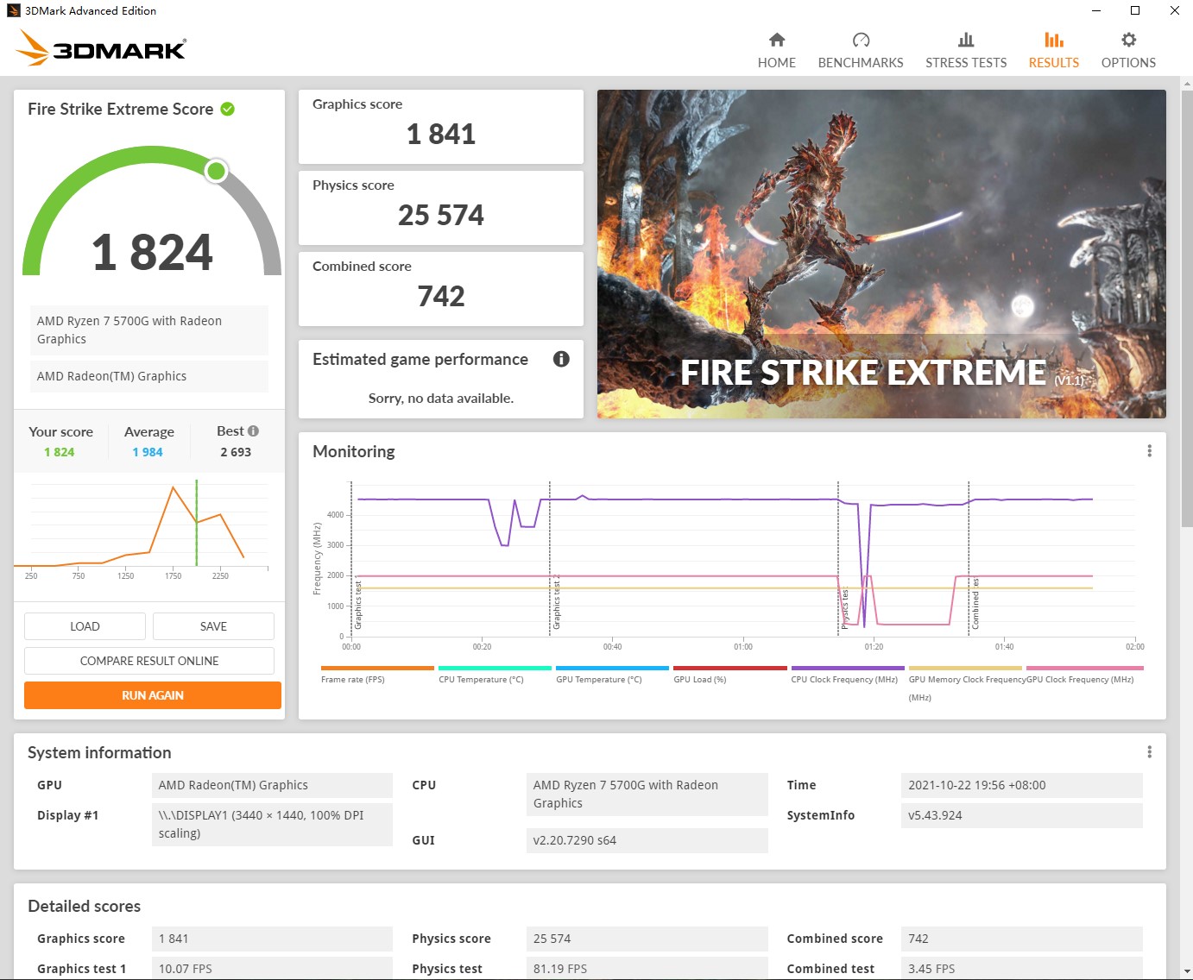Click the orange RUN AGAIN button
Viewport: 1193px width, 980px height.
click(153, 695)
